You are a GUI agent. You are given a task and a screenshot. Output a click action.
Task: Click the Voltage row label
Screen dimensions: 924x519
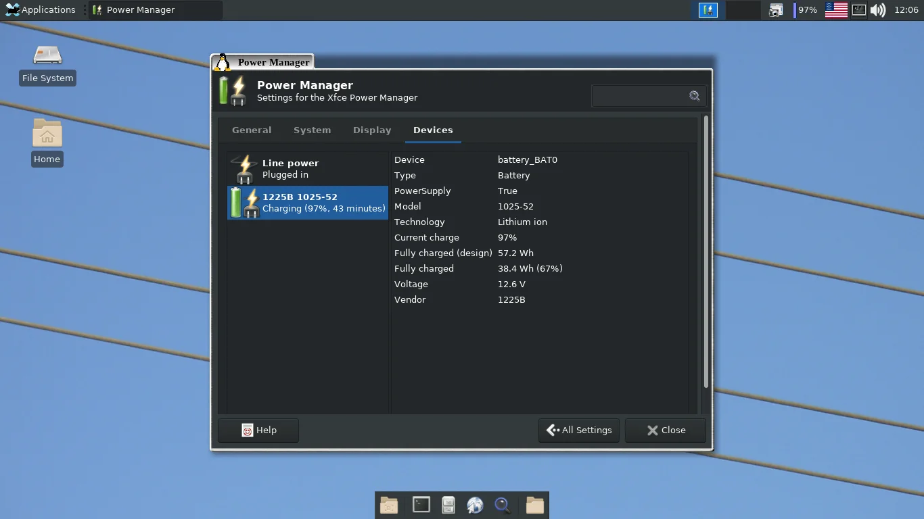411,285
